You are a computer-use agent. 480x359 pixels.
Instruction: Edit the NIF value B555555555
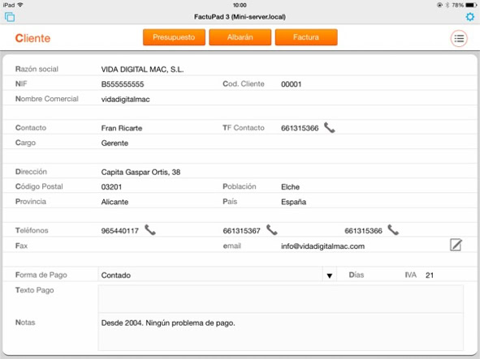coord(123,84)
